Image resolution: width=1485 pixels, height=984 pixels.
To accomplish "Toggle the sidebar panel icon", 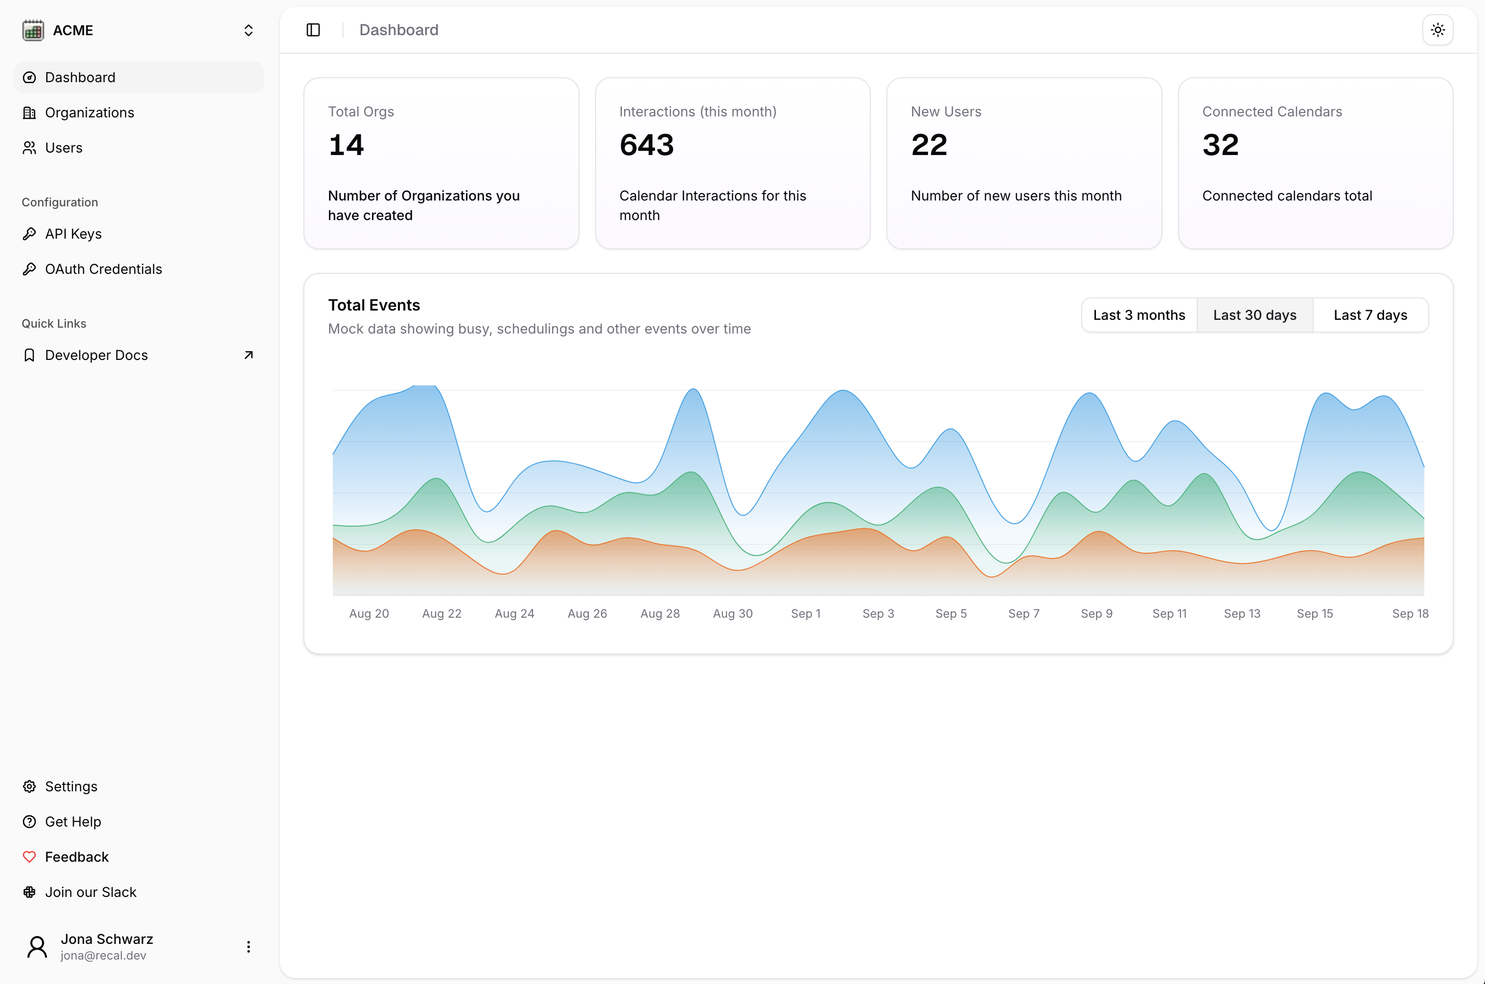I will coord(313,29).
